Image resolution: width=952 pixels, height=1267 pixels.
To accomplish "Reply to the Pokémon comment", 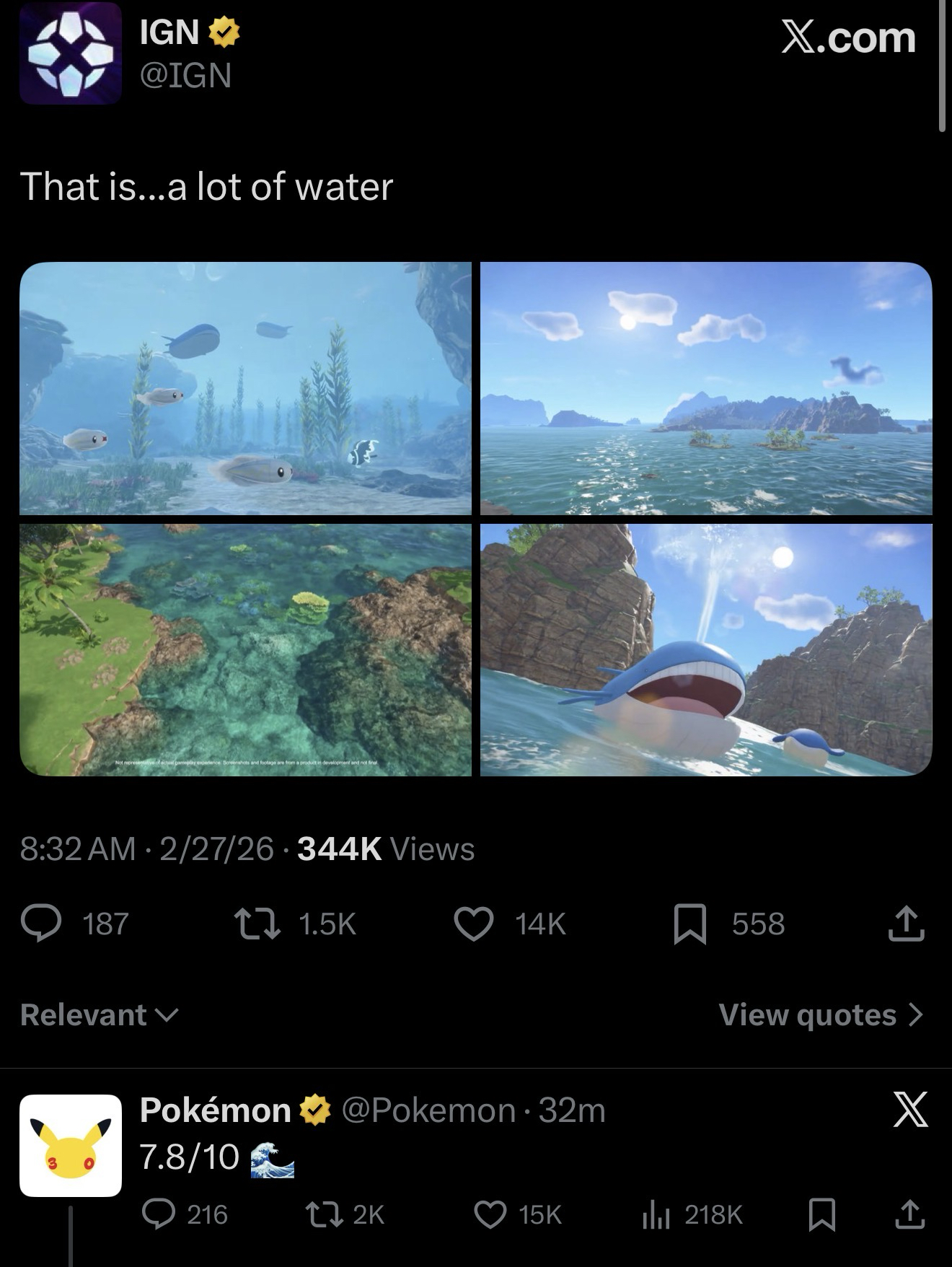I will (157, 1215).
